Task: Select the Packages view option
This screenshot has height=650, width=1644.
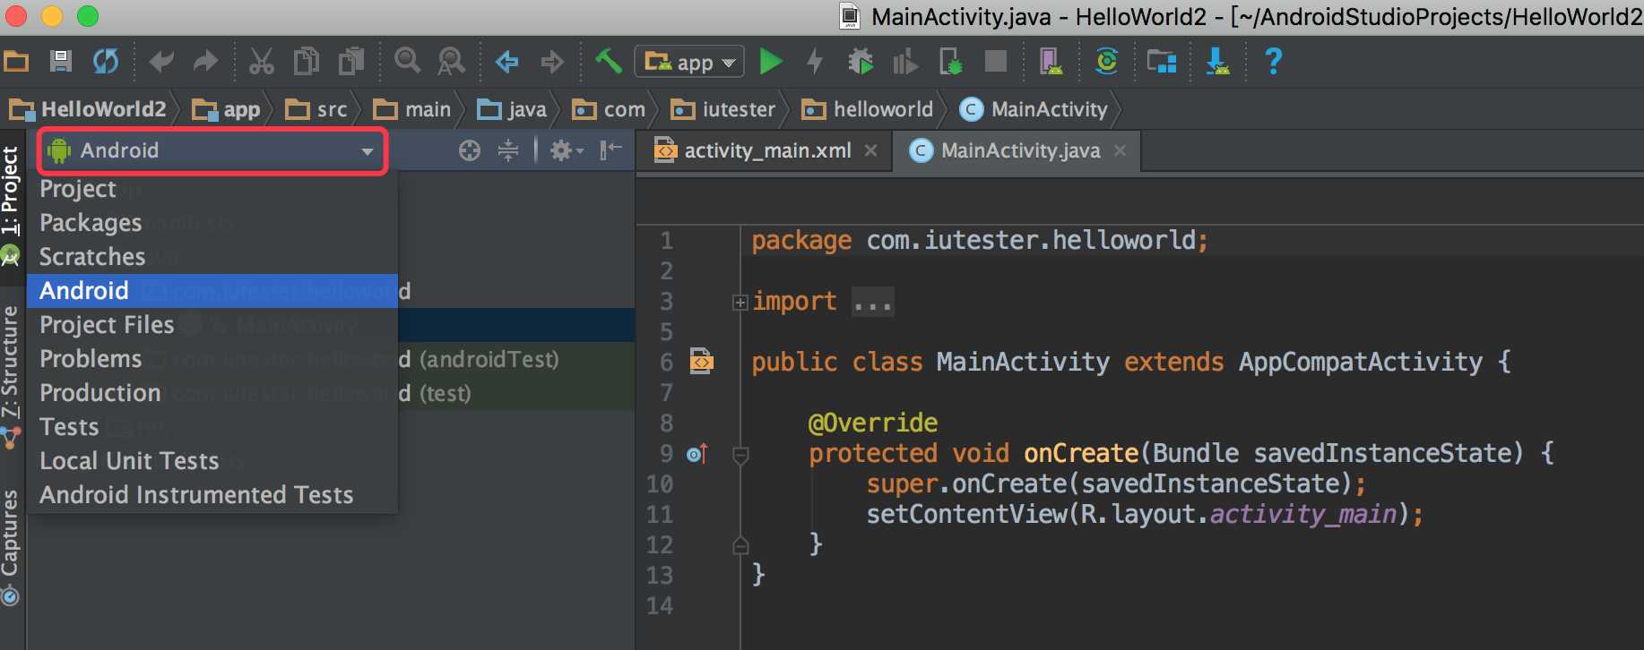Action: coord(212,223)
